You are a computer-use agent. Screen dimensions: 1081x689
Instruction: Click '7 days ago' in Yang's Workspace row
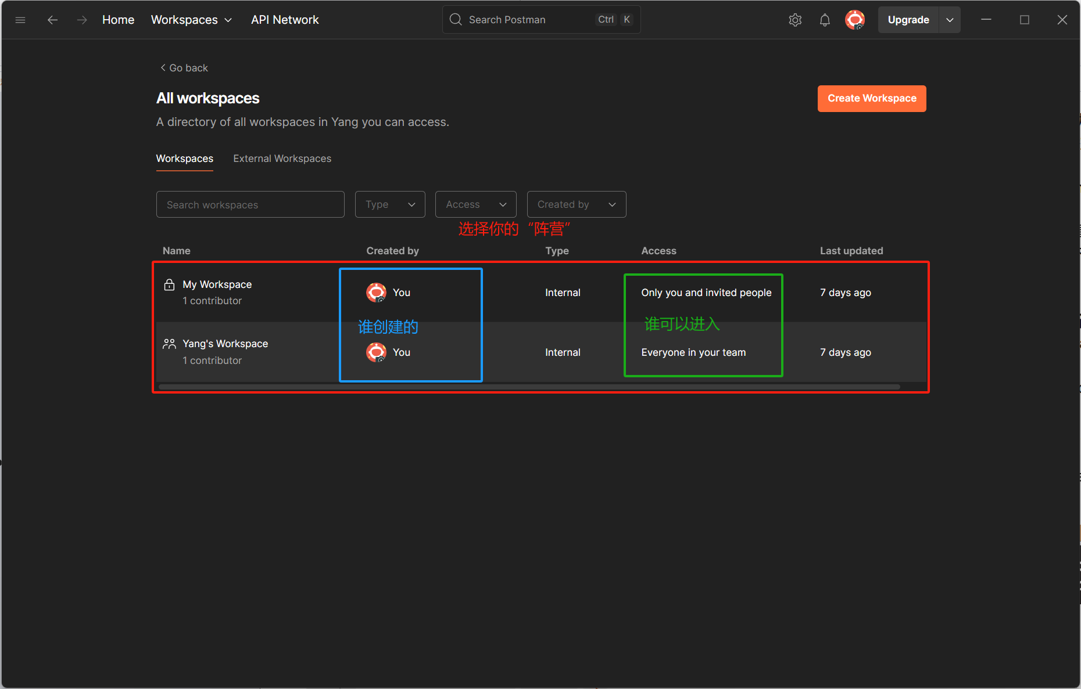(846, 352)
